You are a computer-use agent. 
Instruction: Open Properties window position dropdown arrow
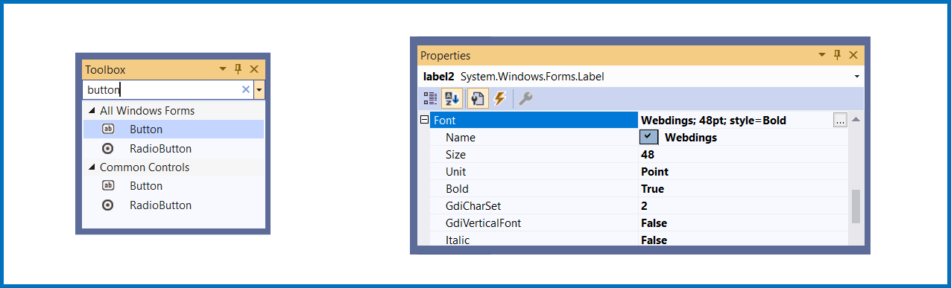click(822, 55)
